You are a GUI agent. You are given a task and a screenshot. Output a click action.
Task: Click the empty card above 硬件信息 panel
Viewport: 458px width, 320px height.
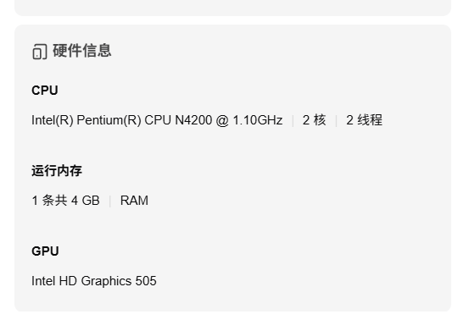click(x=232, y=8)
